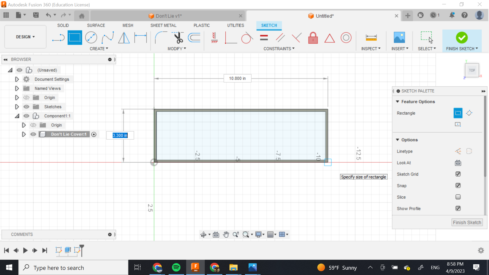Apply the Fix/Unfix lock constraint

(x=313, y=38)
